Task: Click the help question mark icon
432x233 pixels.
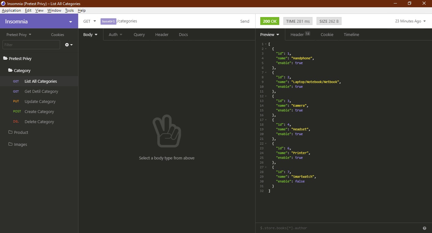Action: pos(424,228)
